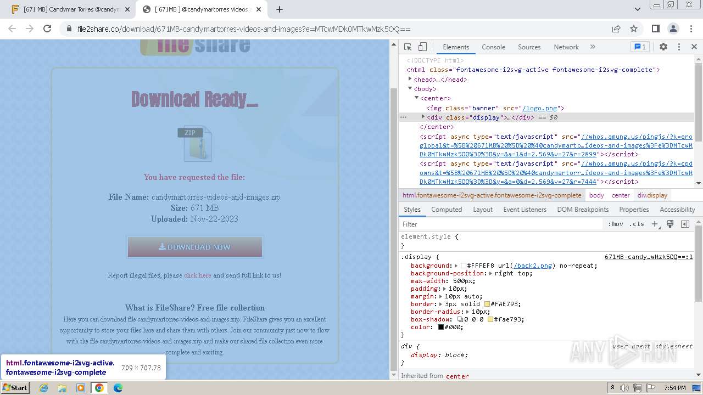Switch to the Network tab
703x395 pixels.
coord(566,47)
